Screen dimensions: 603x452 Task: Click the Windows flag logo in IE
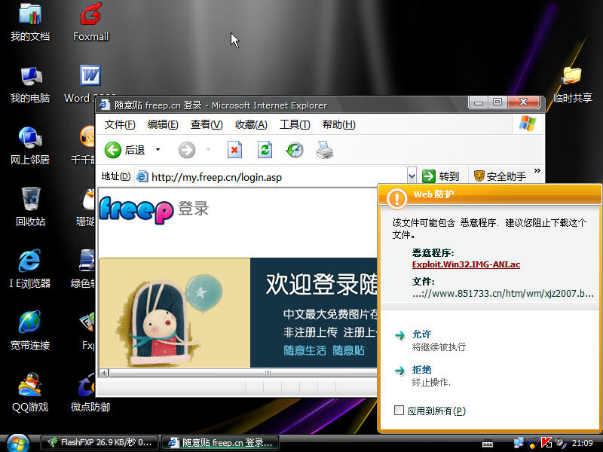[528, 124]
